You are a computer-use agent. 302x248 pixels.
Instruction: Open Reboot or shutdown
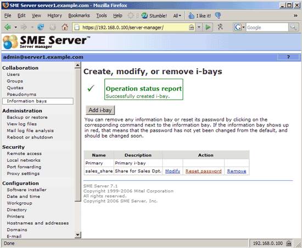click(30, 137)
